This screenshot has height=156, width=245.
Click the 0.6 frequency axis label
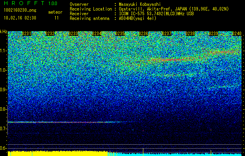pos(3,148)
